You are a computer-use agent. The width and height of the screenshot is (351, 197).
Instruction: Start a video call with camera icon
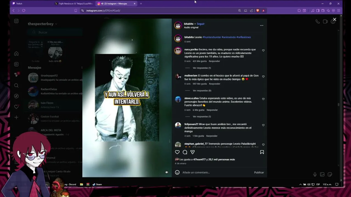(325, 22)
